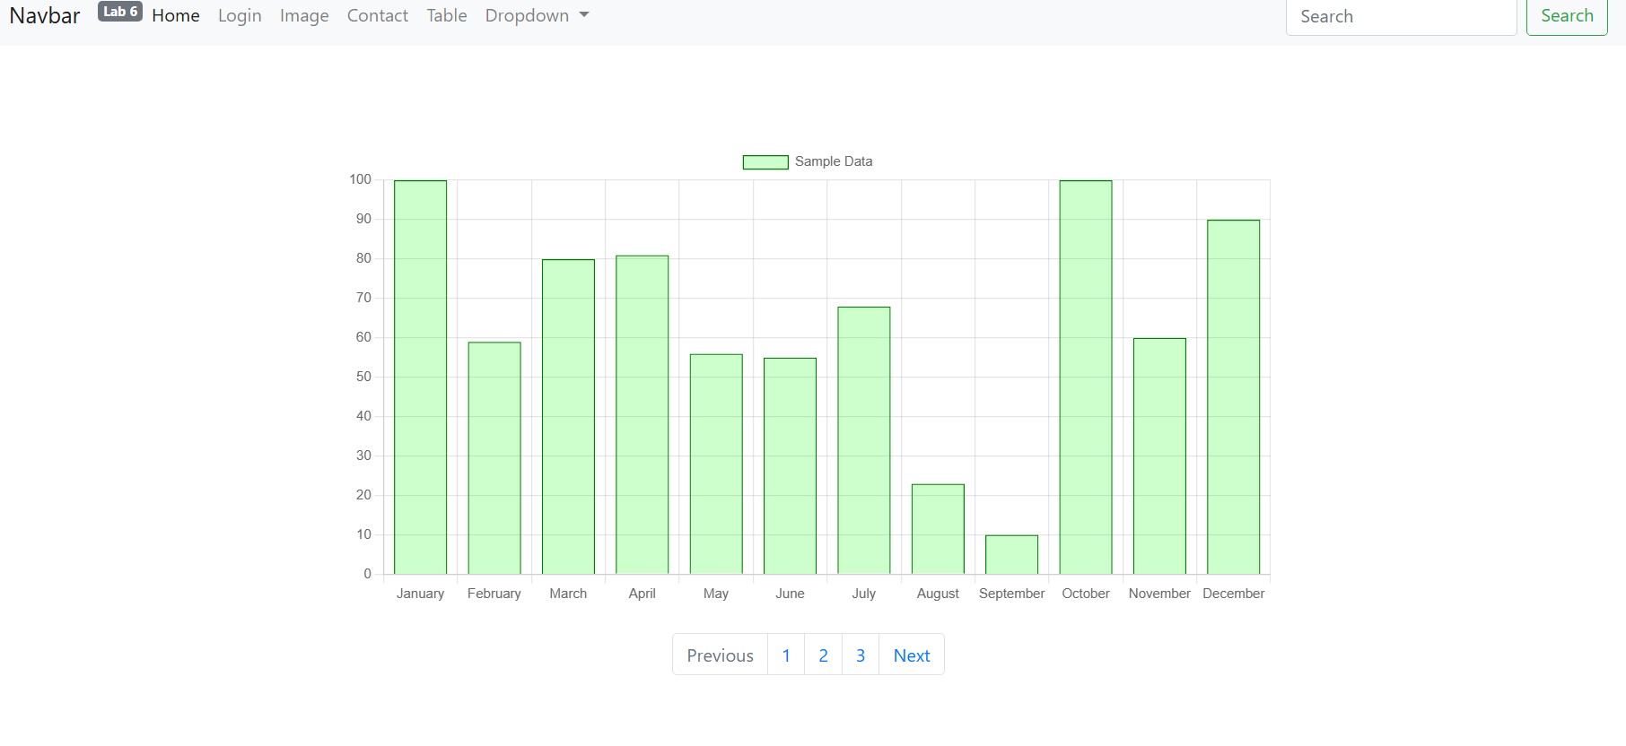Viewport: 1626px width, 746px height.
Task: Click the January bar in chart
Action: (x=420, y=377)
